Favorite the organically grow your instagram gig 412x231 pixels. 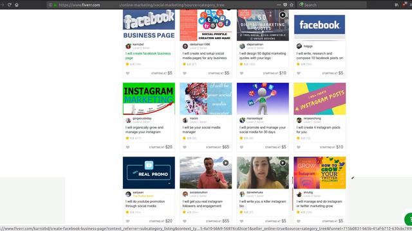[127, 147]
